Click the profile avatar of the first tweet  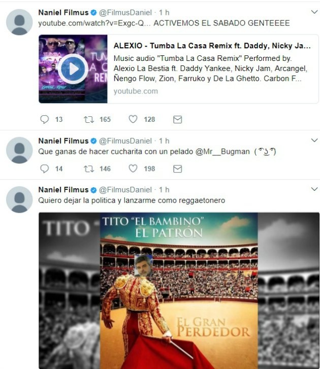[19, 22]
